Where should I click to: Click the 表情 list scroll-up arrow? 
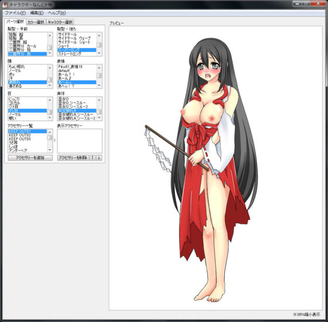(x=99, y=68)
